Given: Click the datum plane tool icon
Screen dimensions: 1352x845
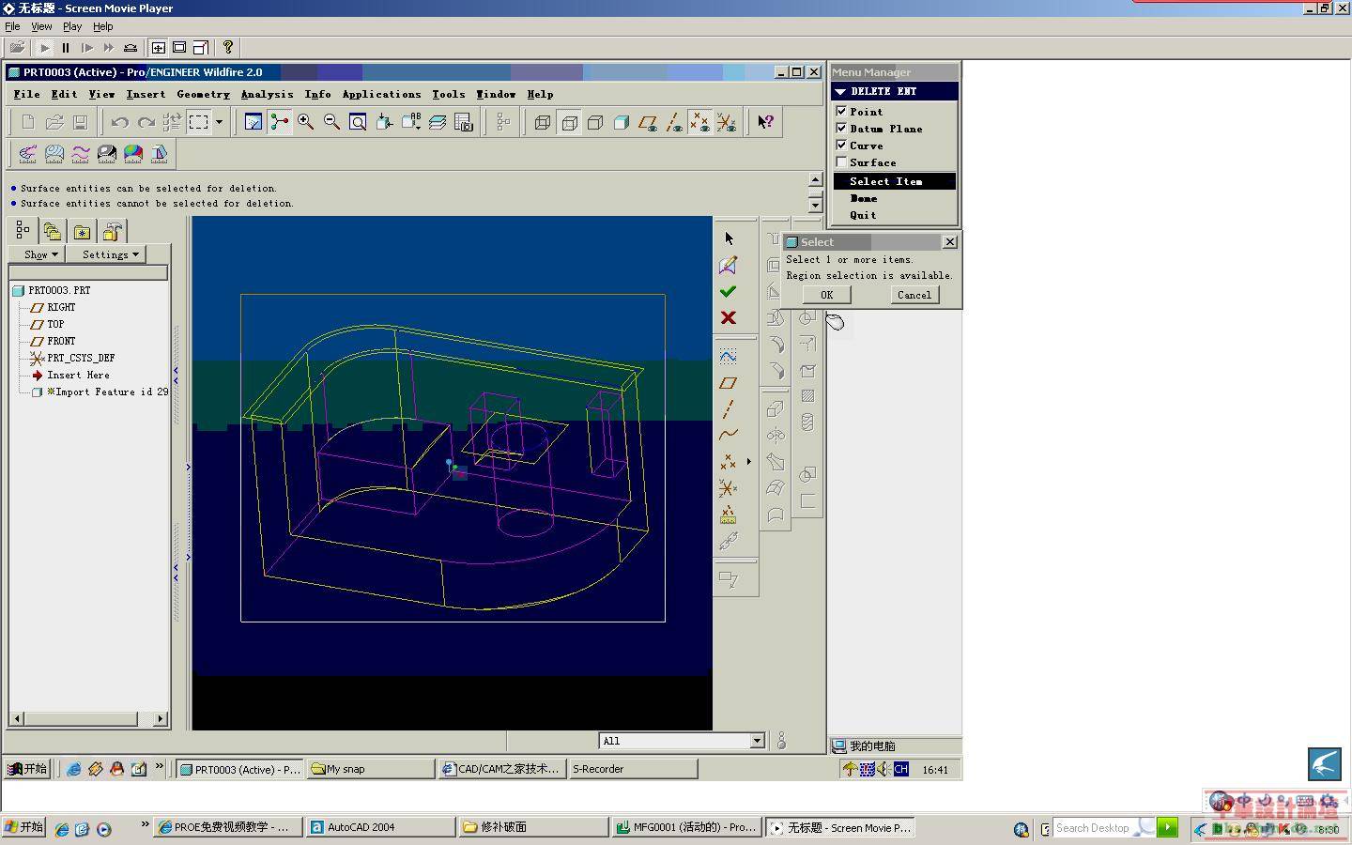Looking at the screenshot, I should click(x=728, y=383).
